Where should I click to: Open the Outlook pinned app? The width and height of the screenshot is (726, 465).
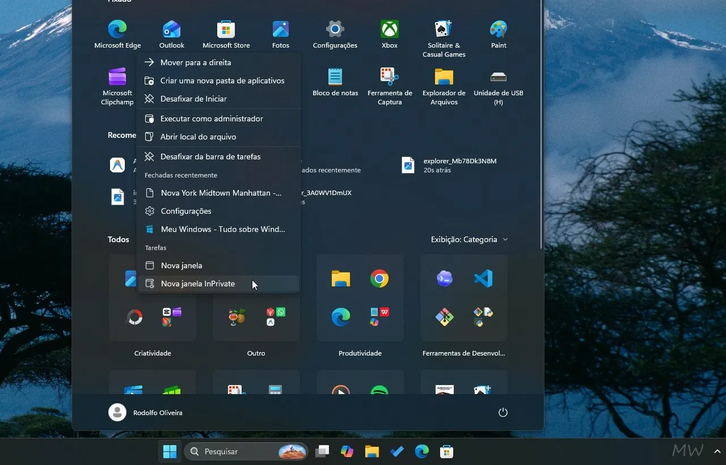pyautogui.click(x=171, y=35)
